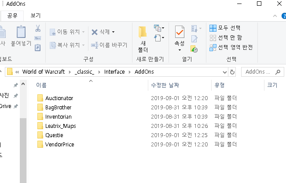
Task: Click Select none (선택 안 함)
Action: [x=226, y=37]
